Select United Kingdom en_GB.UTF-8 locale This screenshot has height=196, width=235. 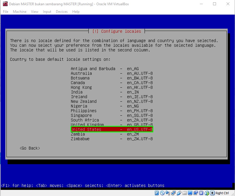click(112, 124)
